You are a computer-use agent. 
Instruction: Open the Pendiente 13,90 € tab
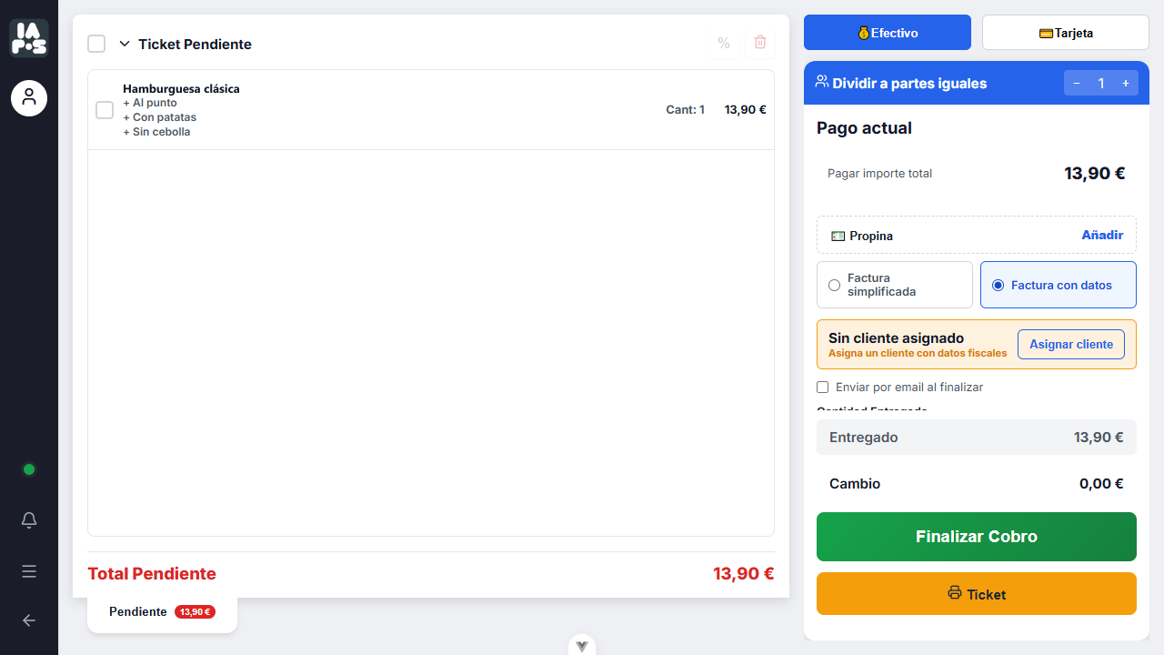click(162, 612)
